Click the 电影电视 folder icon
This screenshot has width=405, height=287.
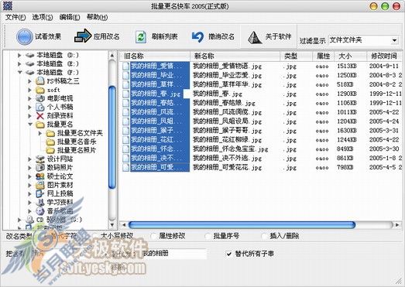(x=40, y=98)
